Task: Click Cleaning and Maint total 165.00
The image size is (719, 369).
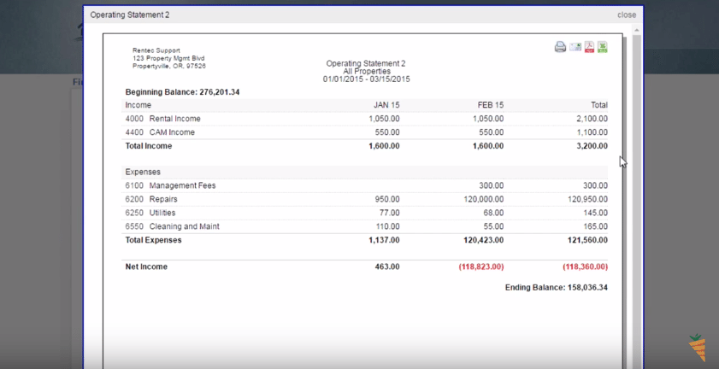Action: click(596, 226)
